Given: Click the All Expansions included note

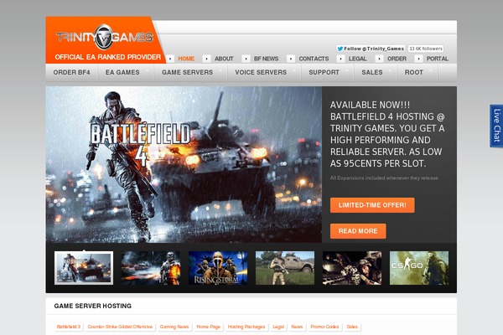Looking at the screenshot, I should (384, 178).
